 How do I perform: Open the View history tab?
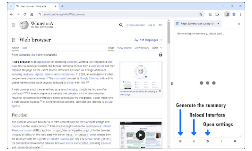point(142,48)
